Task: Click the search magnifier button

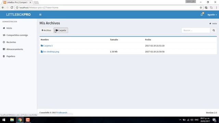Action: tap(214, 30)
